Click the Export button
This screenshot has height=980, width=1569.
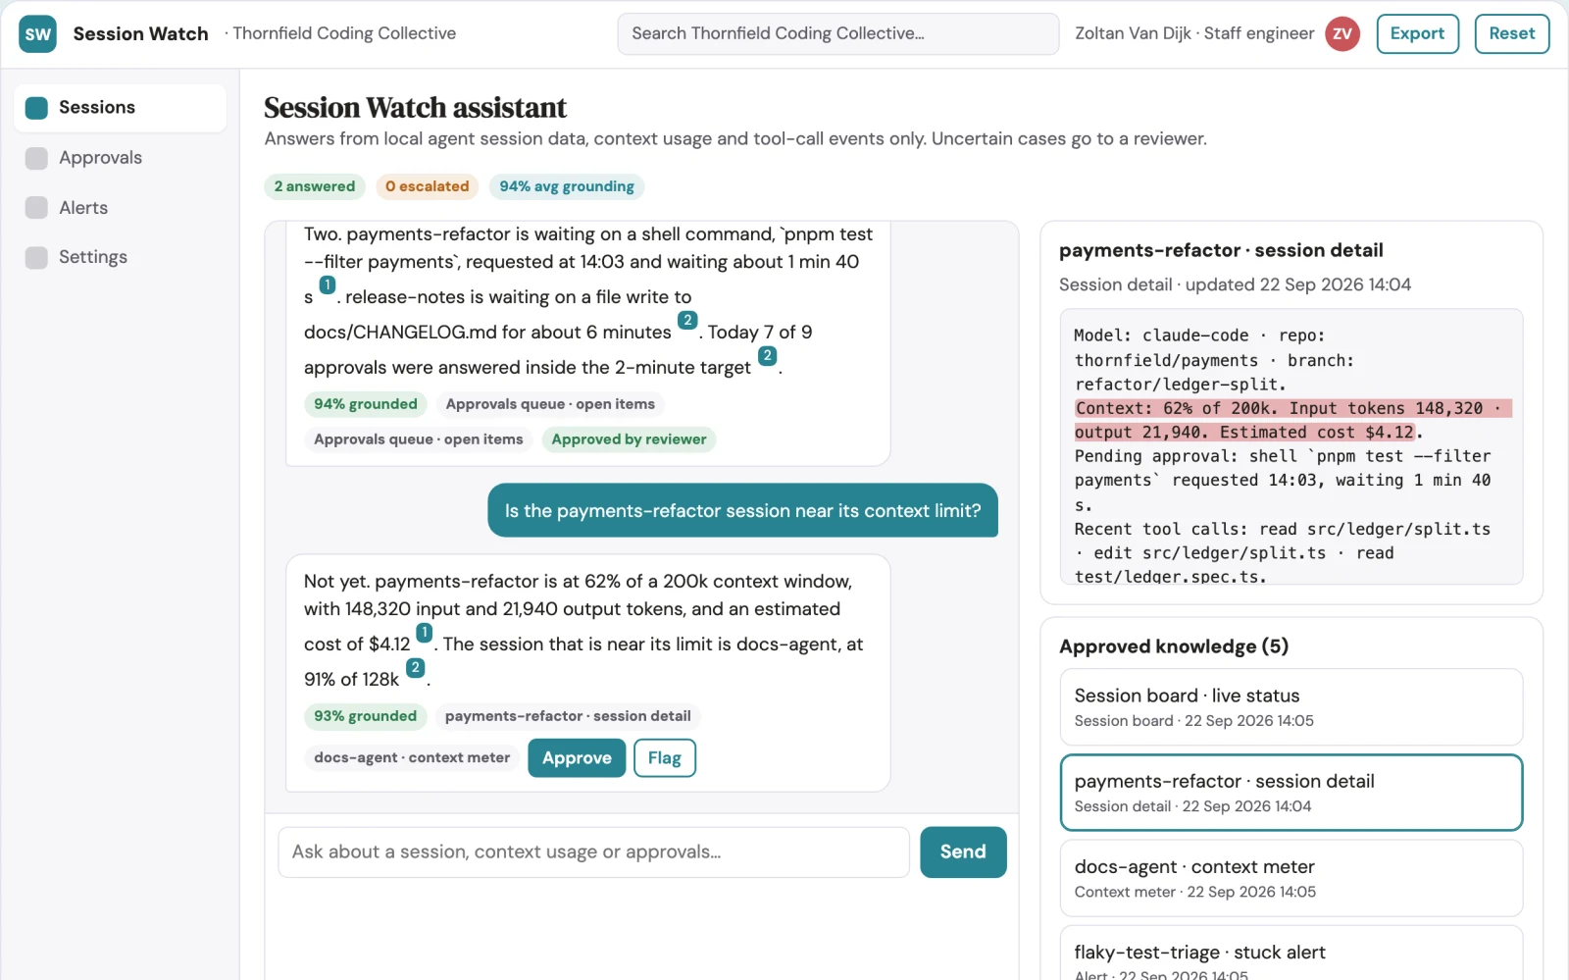click(1417, 33)
